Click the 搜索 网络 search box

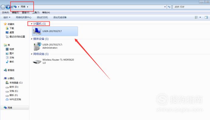191,7
